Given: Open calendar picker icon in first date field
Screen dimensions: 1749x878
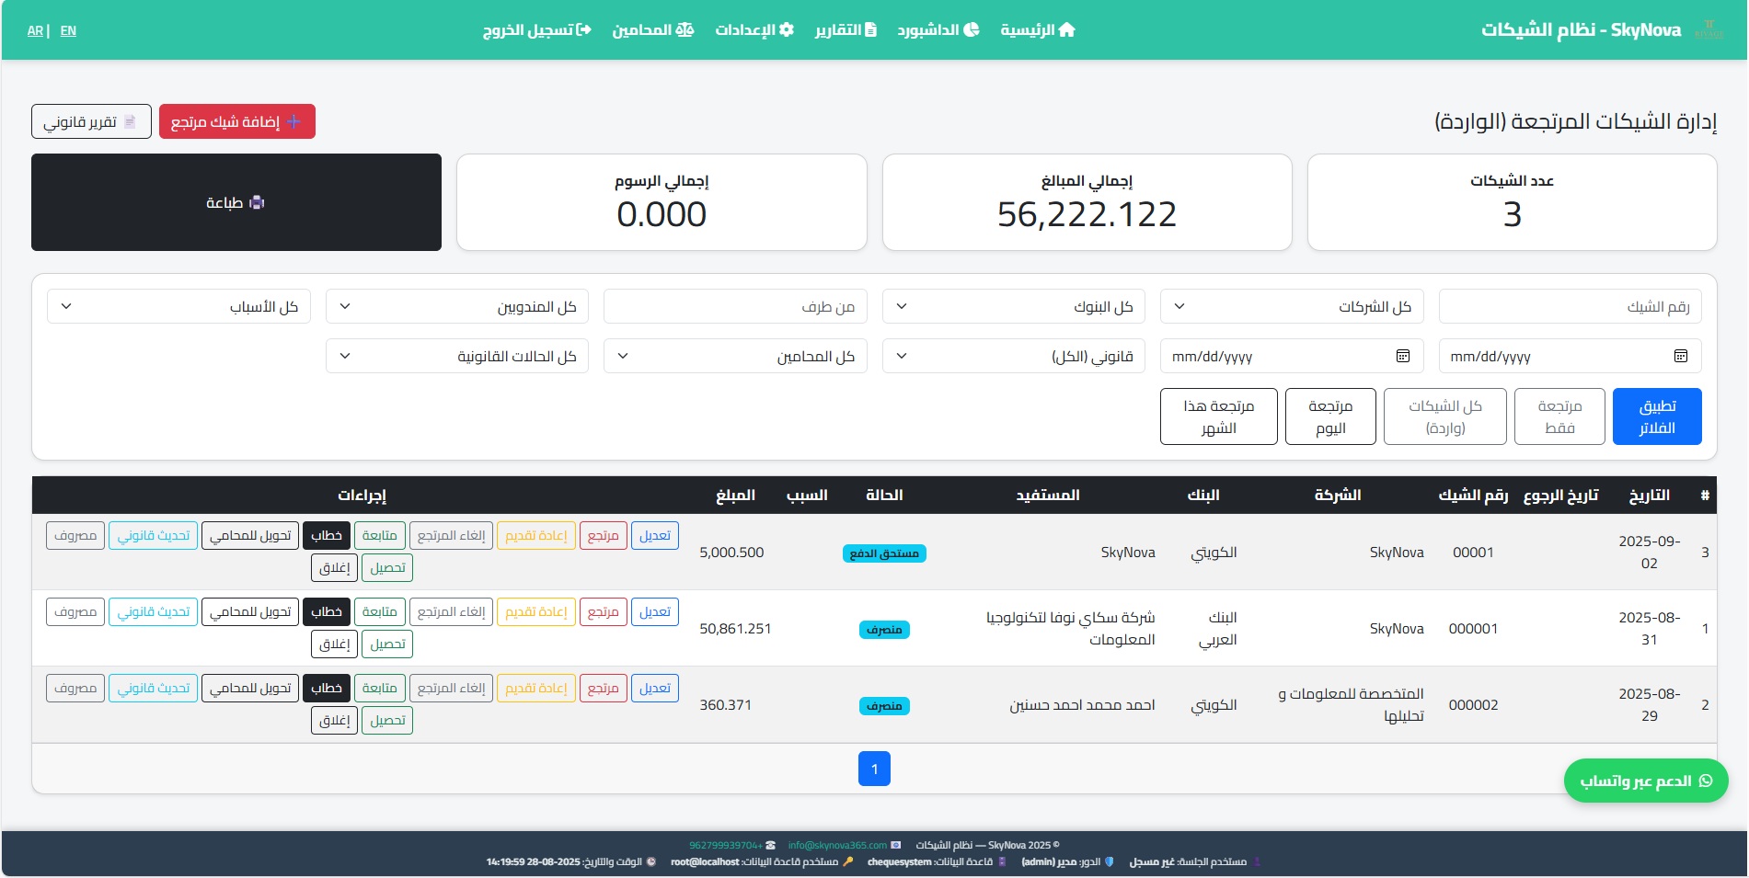Looking at the screenshot, I should [x=1680, y=356].
